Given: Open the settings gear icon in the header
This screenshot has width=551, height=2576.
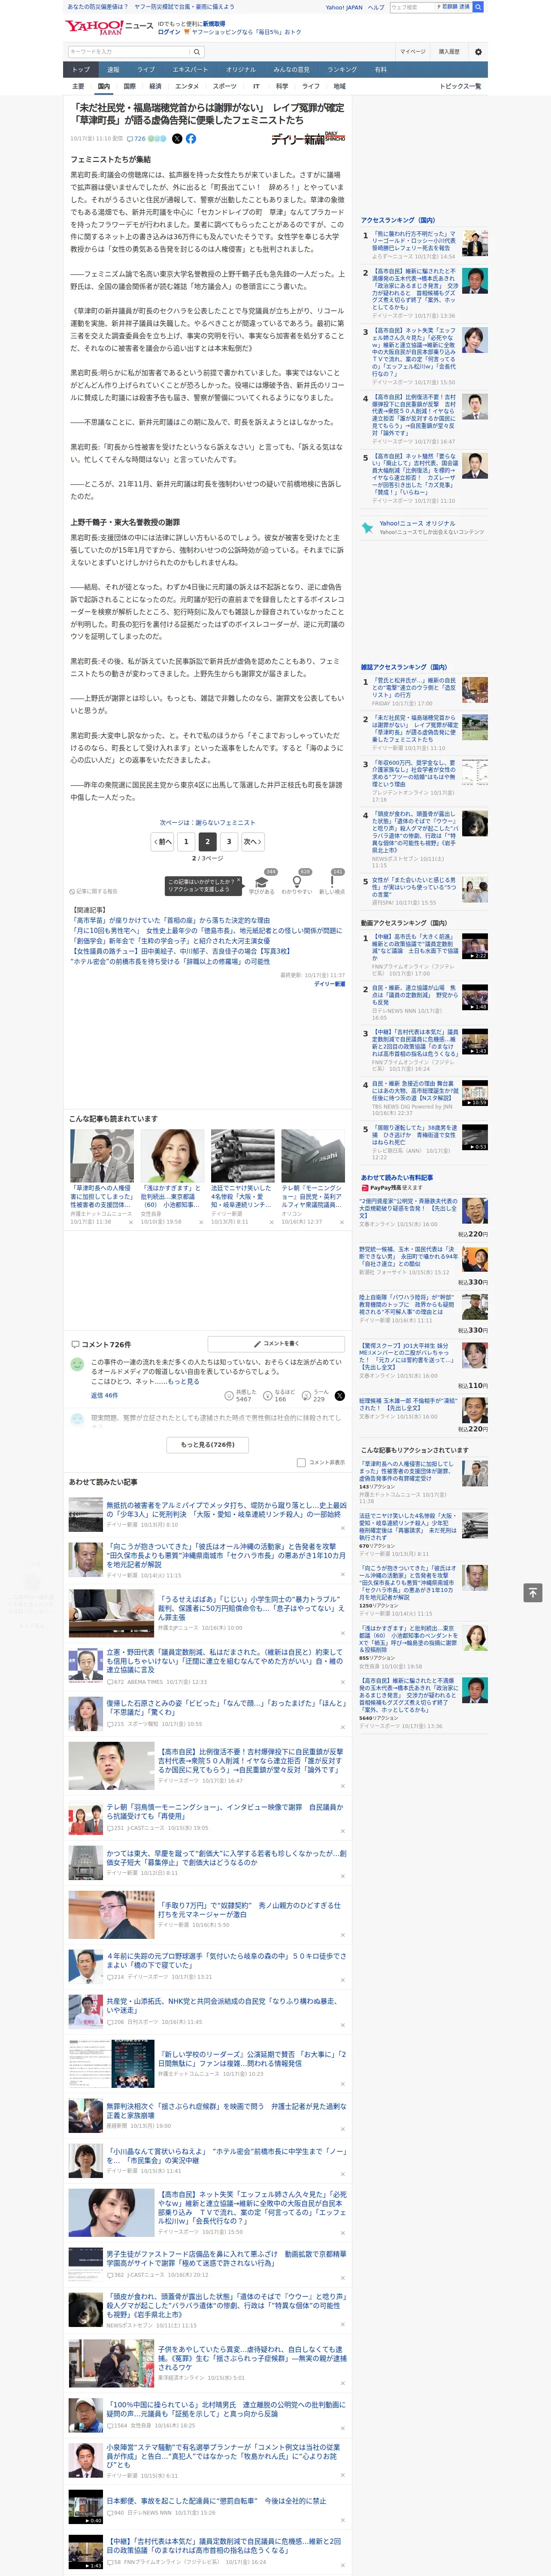Looking at the screenshot, I should coord(477,51).
